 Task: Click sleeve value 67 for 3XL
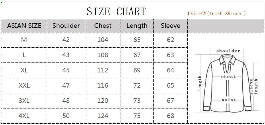(x=170, y=101)
